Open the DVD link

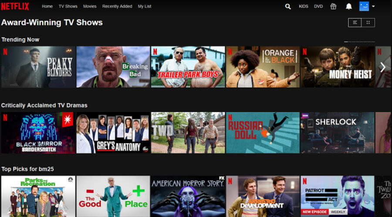318,7
